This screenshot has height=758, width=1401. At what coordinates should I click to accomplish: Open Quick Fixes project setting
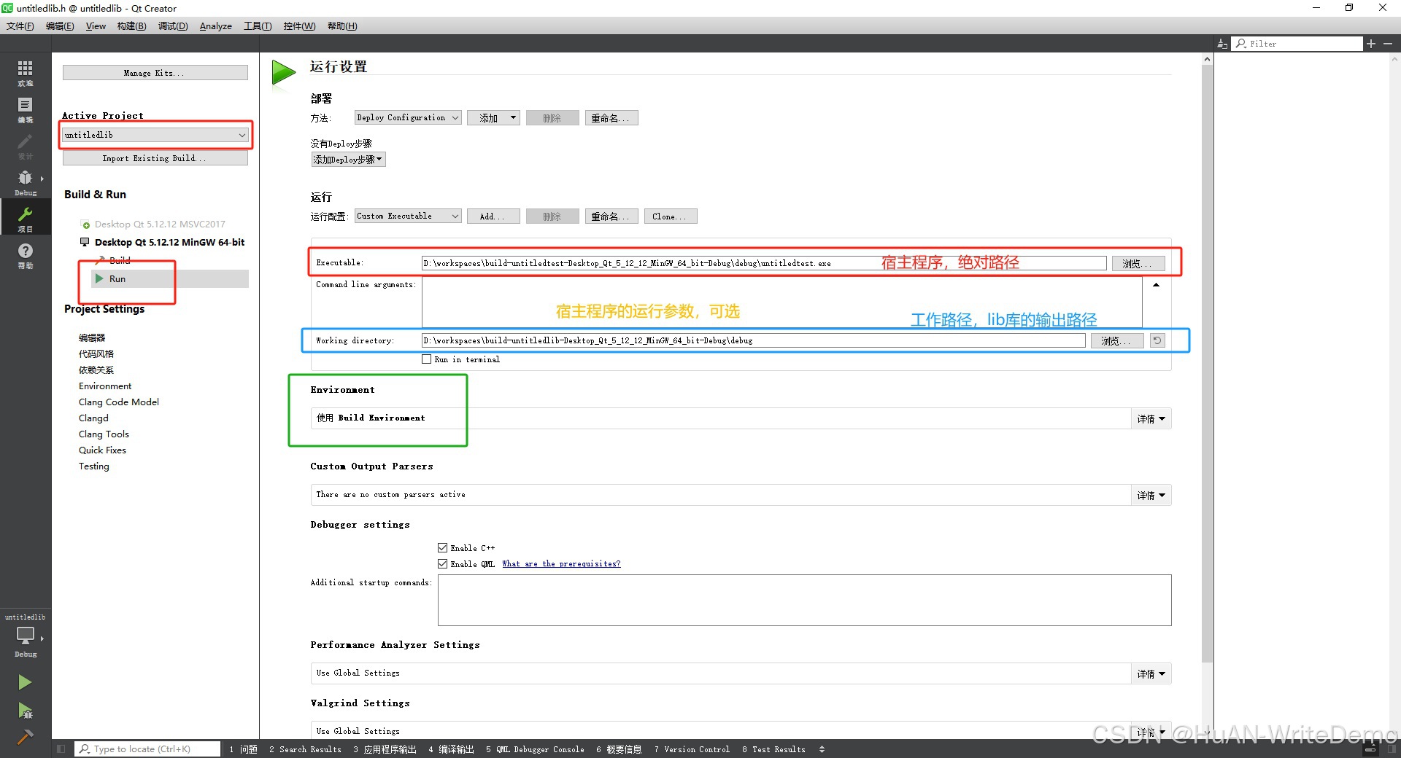(102, 450)
